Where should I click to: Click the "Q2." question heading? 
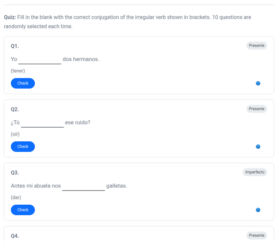15,109
